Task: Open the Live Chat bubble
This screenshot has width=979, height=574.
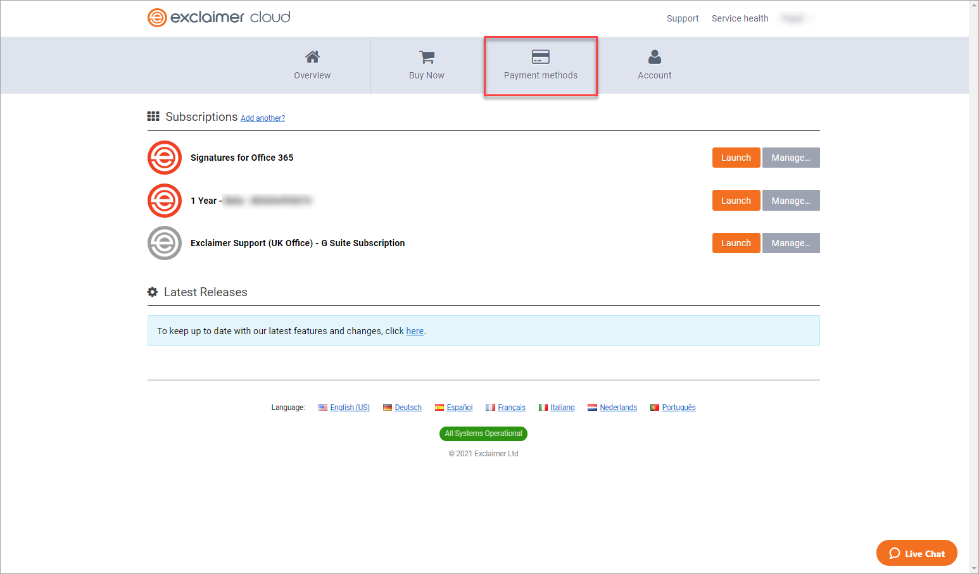Action: (x=916, y=553)
